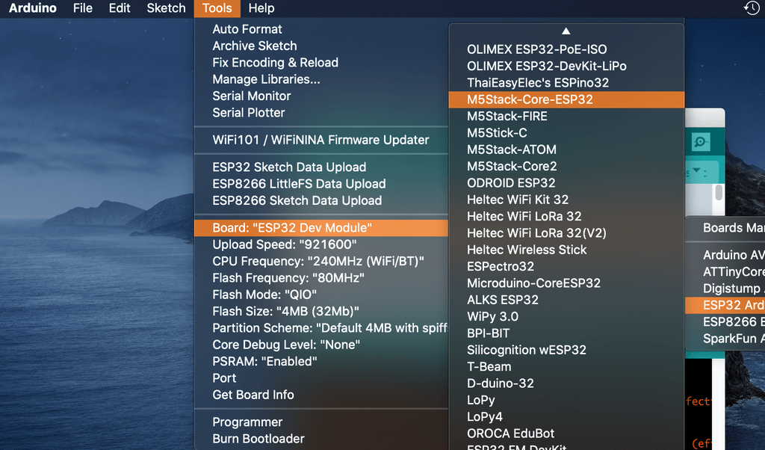
Task: Open Manage Libraries...
Action: pyautogui.click(x=321, y=79)
